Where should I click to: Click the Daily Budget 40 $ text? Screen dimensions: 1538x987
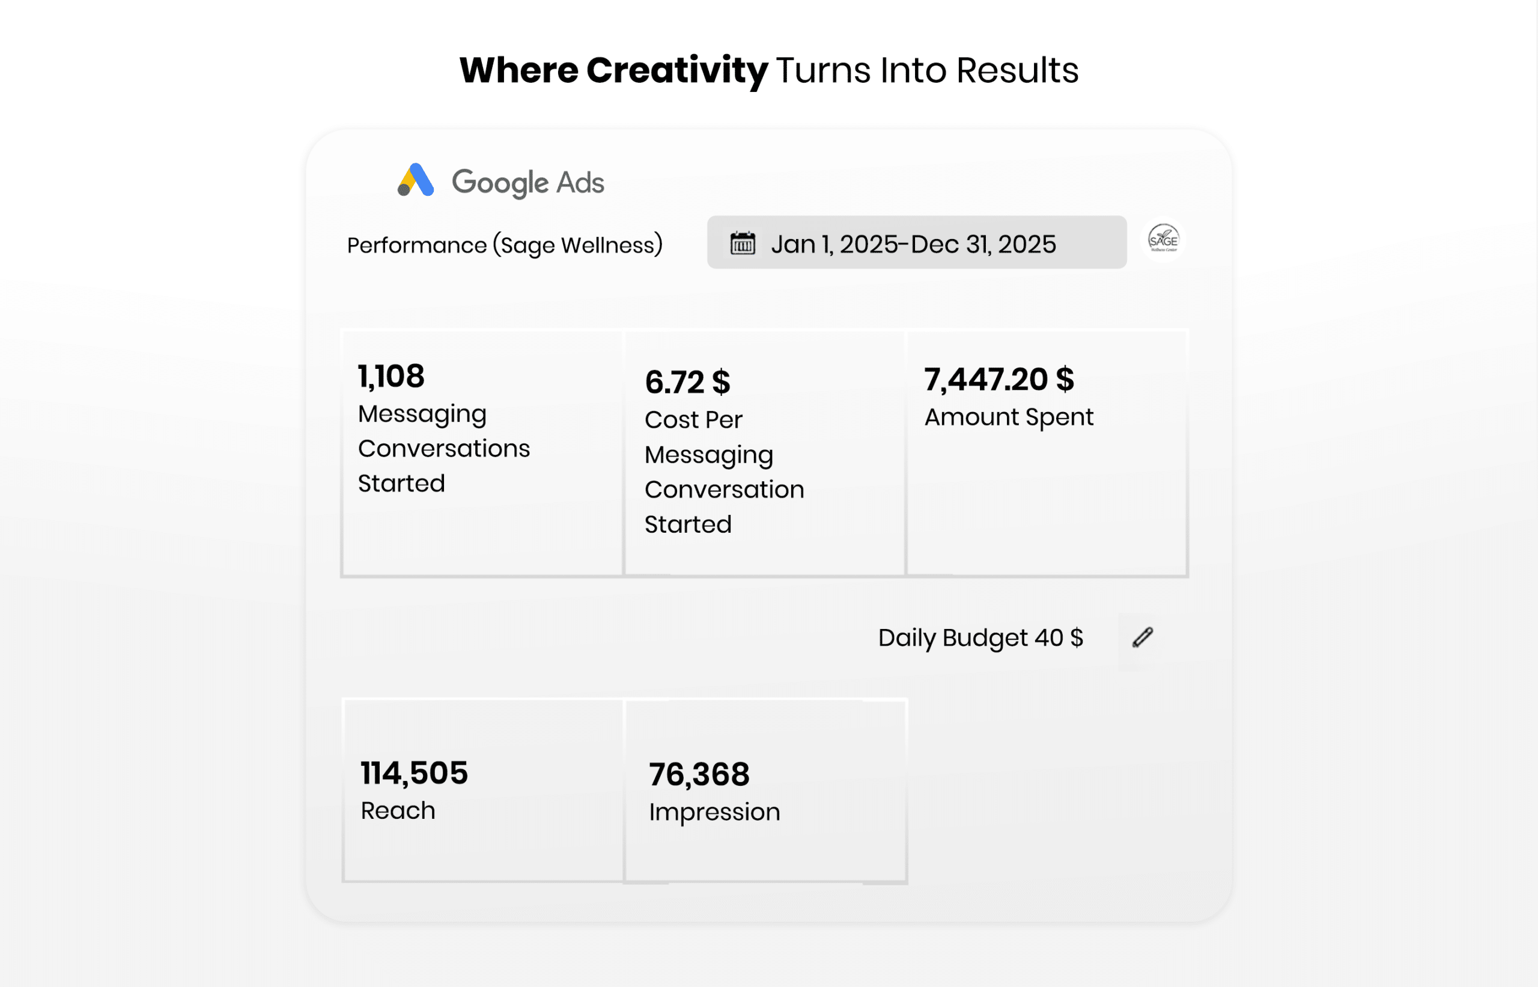click(980, 638)
